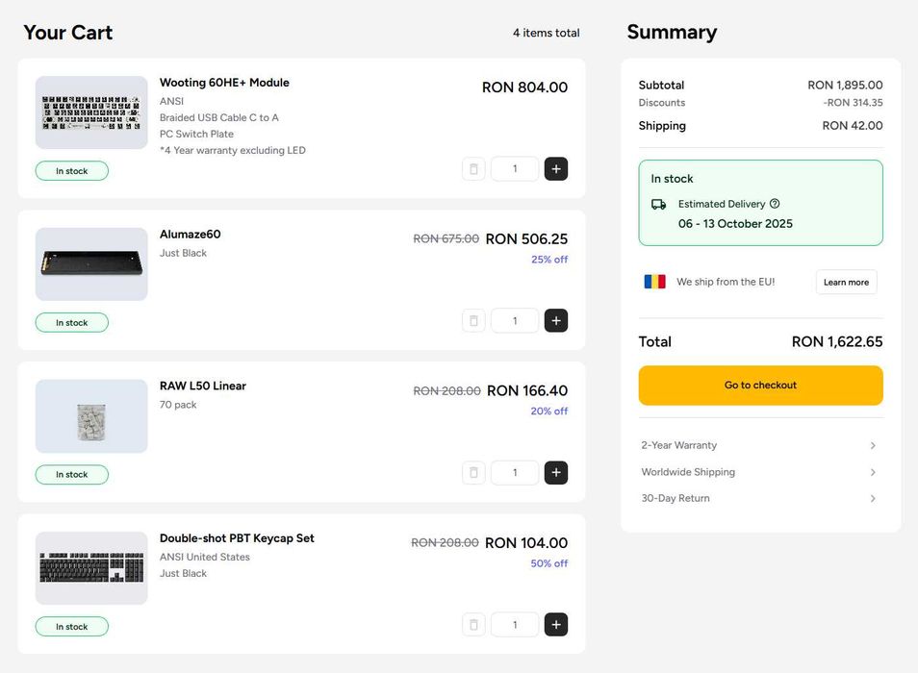Expand Worldwide Shipping details
Viewport: 918px width, 673px height.
click(x=873, y=472)
